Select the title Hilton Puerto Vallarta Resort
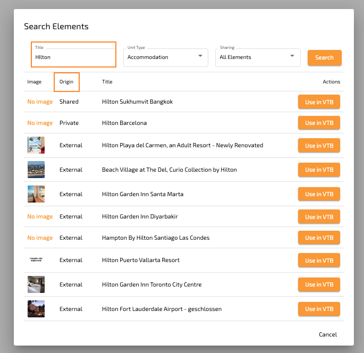 (x=141, y=260)
